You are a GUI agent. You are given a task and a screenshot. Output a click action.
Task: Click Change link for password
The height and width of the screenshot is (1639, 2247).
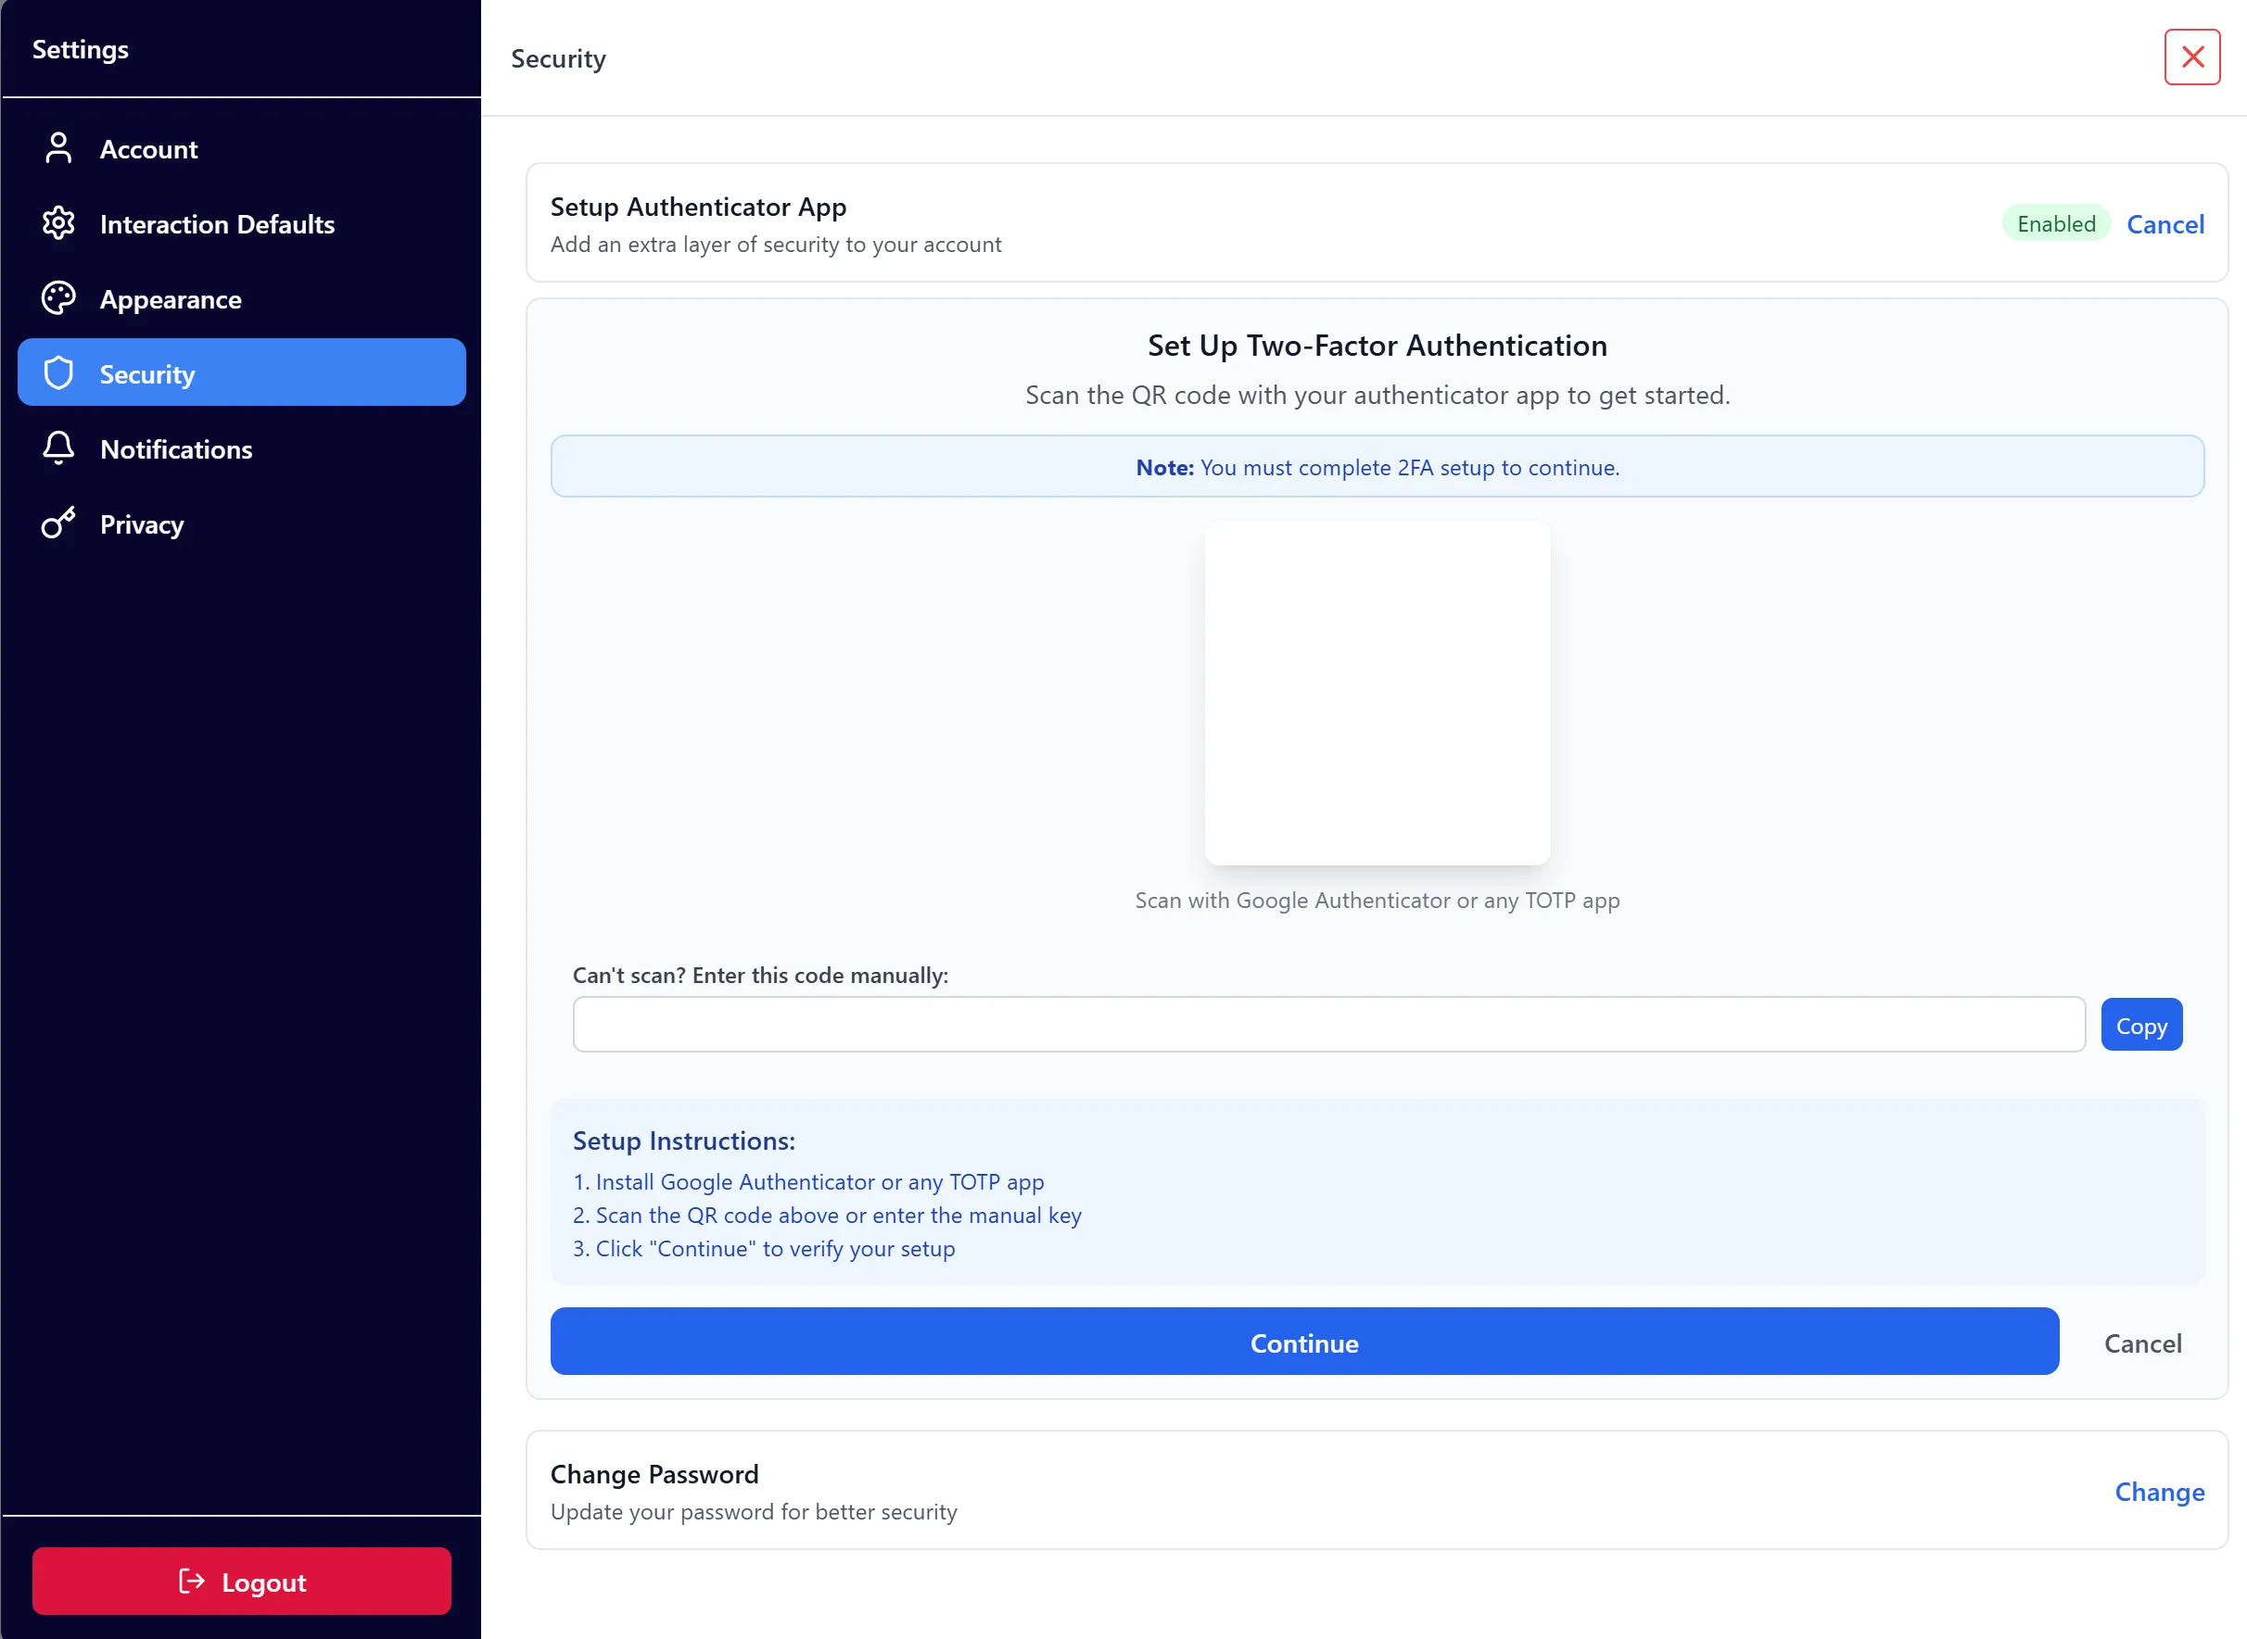click(x=2159, y=1493)
